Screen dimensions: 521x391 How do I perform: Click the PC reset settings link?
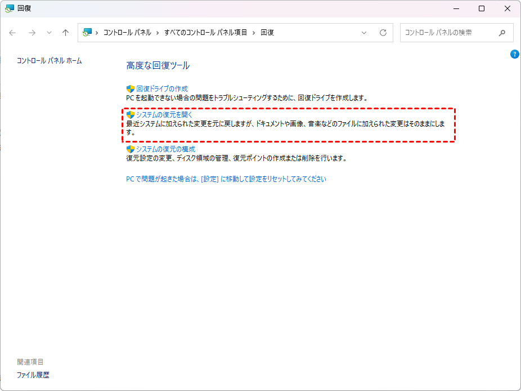click(x=226, y=179)
